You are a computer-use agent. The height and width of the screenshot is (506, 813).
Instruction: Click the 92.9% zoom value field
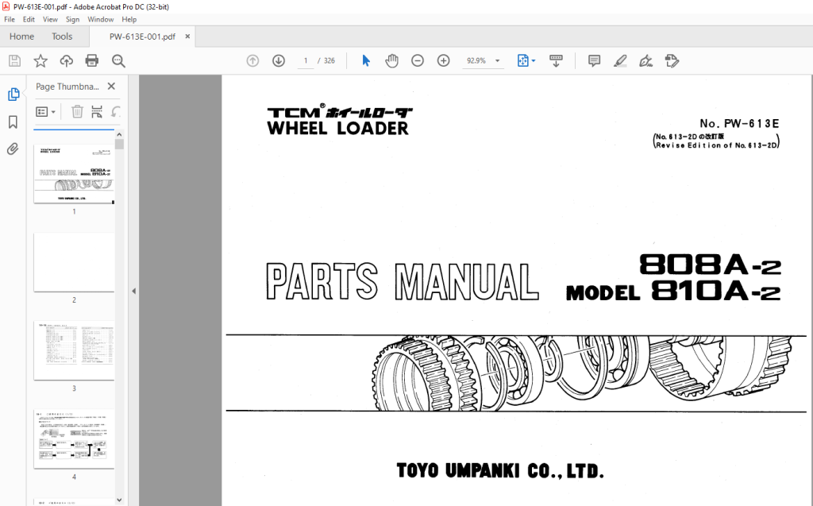pos(476,60)
